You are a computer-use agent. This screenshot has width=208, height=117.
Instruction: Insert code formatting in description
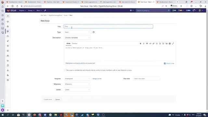click(150, 44)
